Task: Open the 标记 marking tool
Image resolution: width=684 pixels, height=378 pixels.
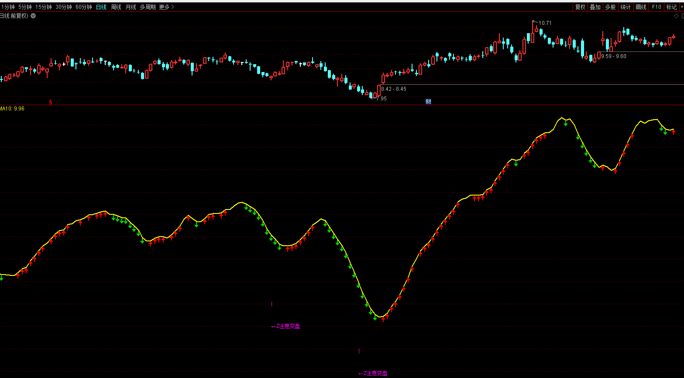Action: 671,7
